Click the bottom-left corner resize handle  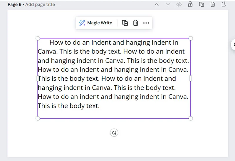[x=38, y=118]
